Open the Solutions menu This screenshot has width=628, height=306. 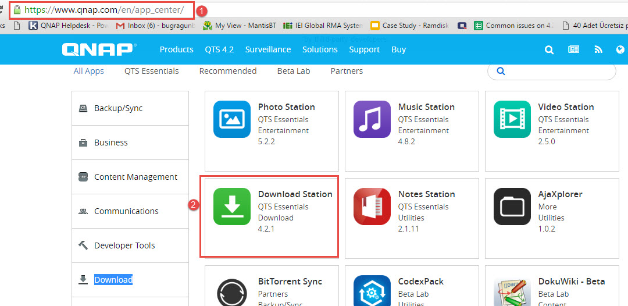point(320,49)
